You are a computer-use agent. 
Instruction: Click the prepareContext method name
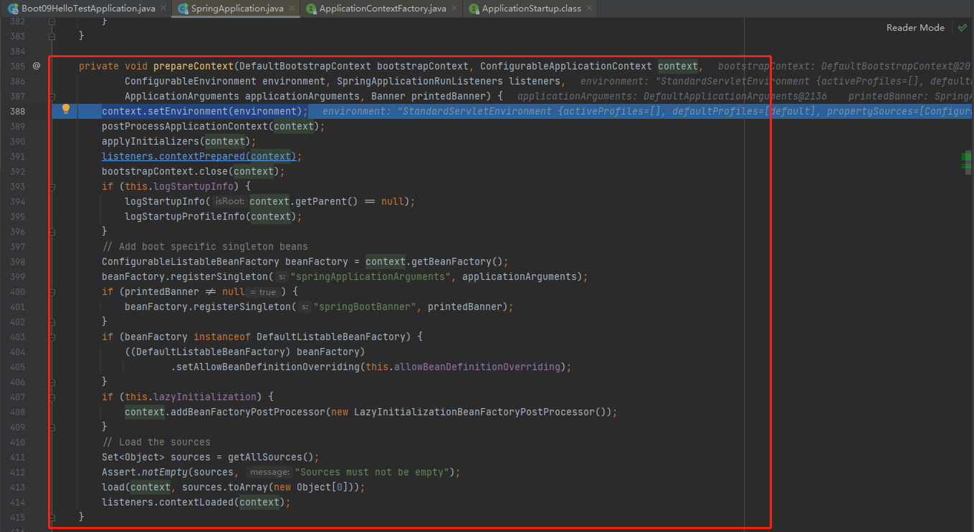tap(194, 66)
